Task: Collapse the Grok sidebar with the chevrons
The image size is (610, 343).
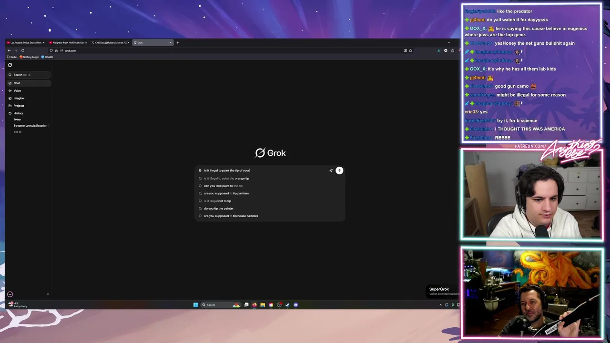Action: pyautogui.click(x=48, y=294)
